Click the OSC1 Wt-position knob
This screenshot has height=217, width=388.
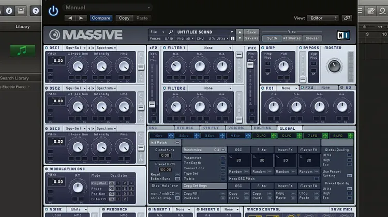pyautogui.click(x=78, y=66)
